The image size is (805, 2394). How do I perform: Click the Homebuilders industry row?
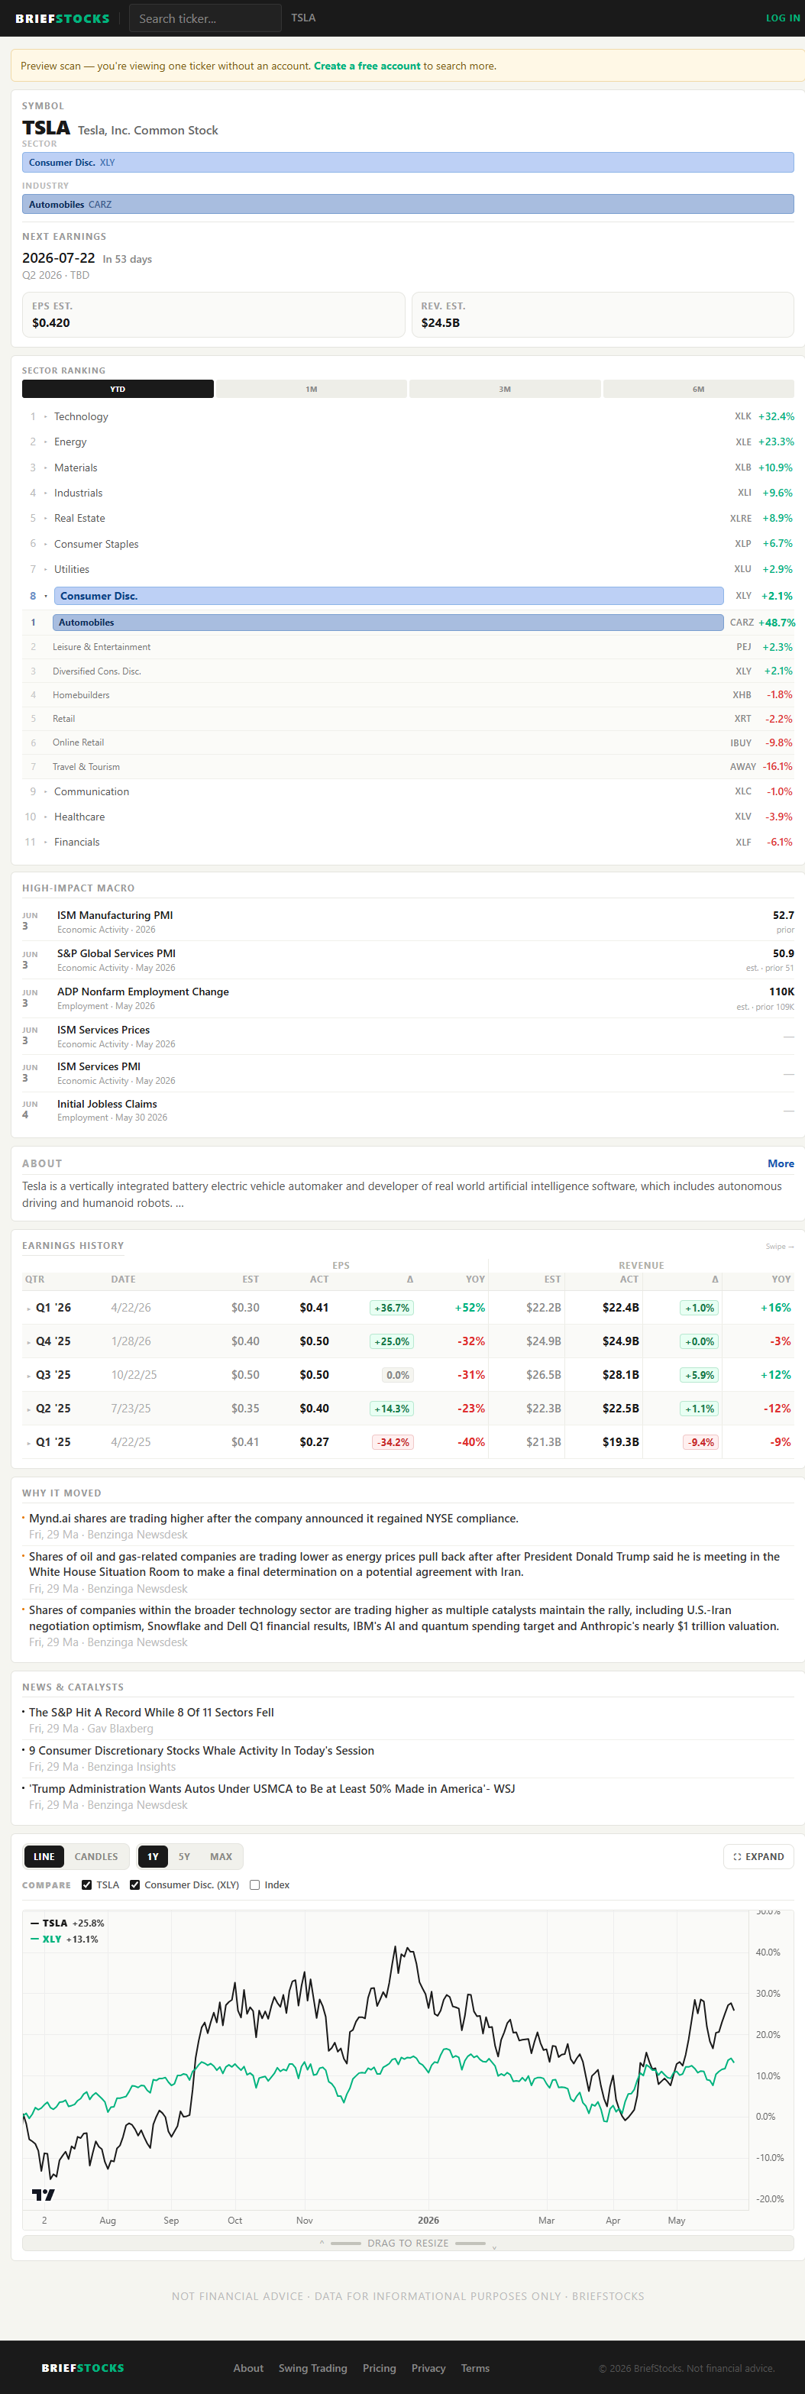tap(408, 695)
